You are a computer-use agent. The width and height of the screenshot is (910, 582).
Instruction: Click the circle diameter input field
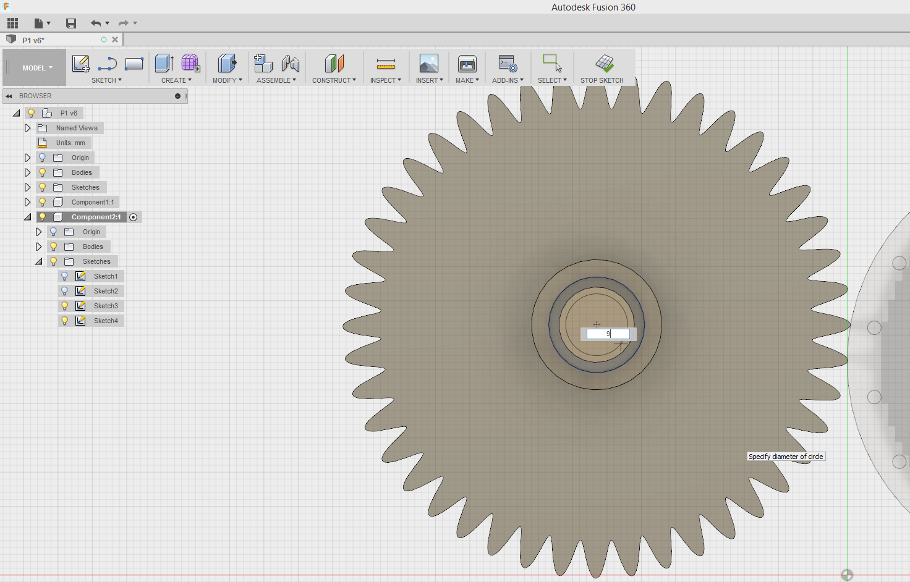[x=608, y=334]
